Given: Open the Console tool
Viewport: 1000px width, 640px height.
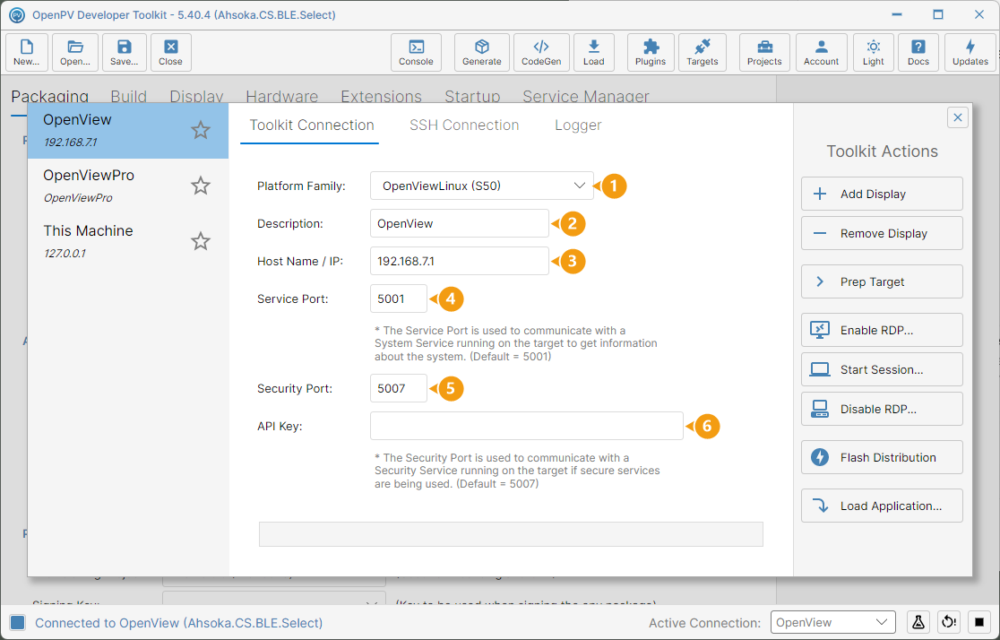Looking at the screenshot, I should [416, 52].
